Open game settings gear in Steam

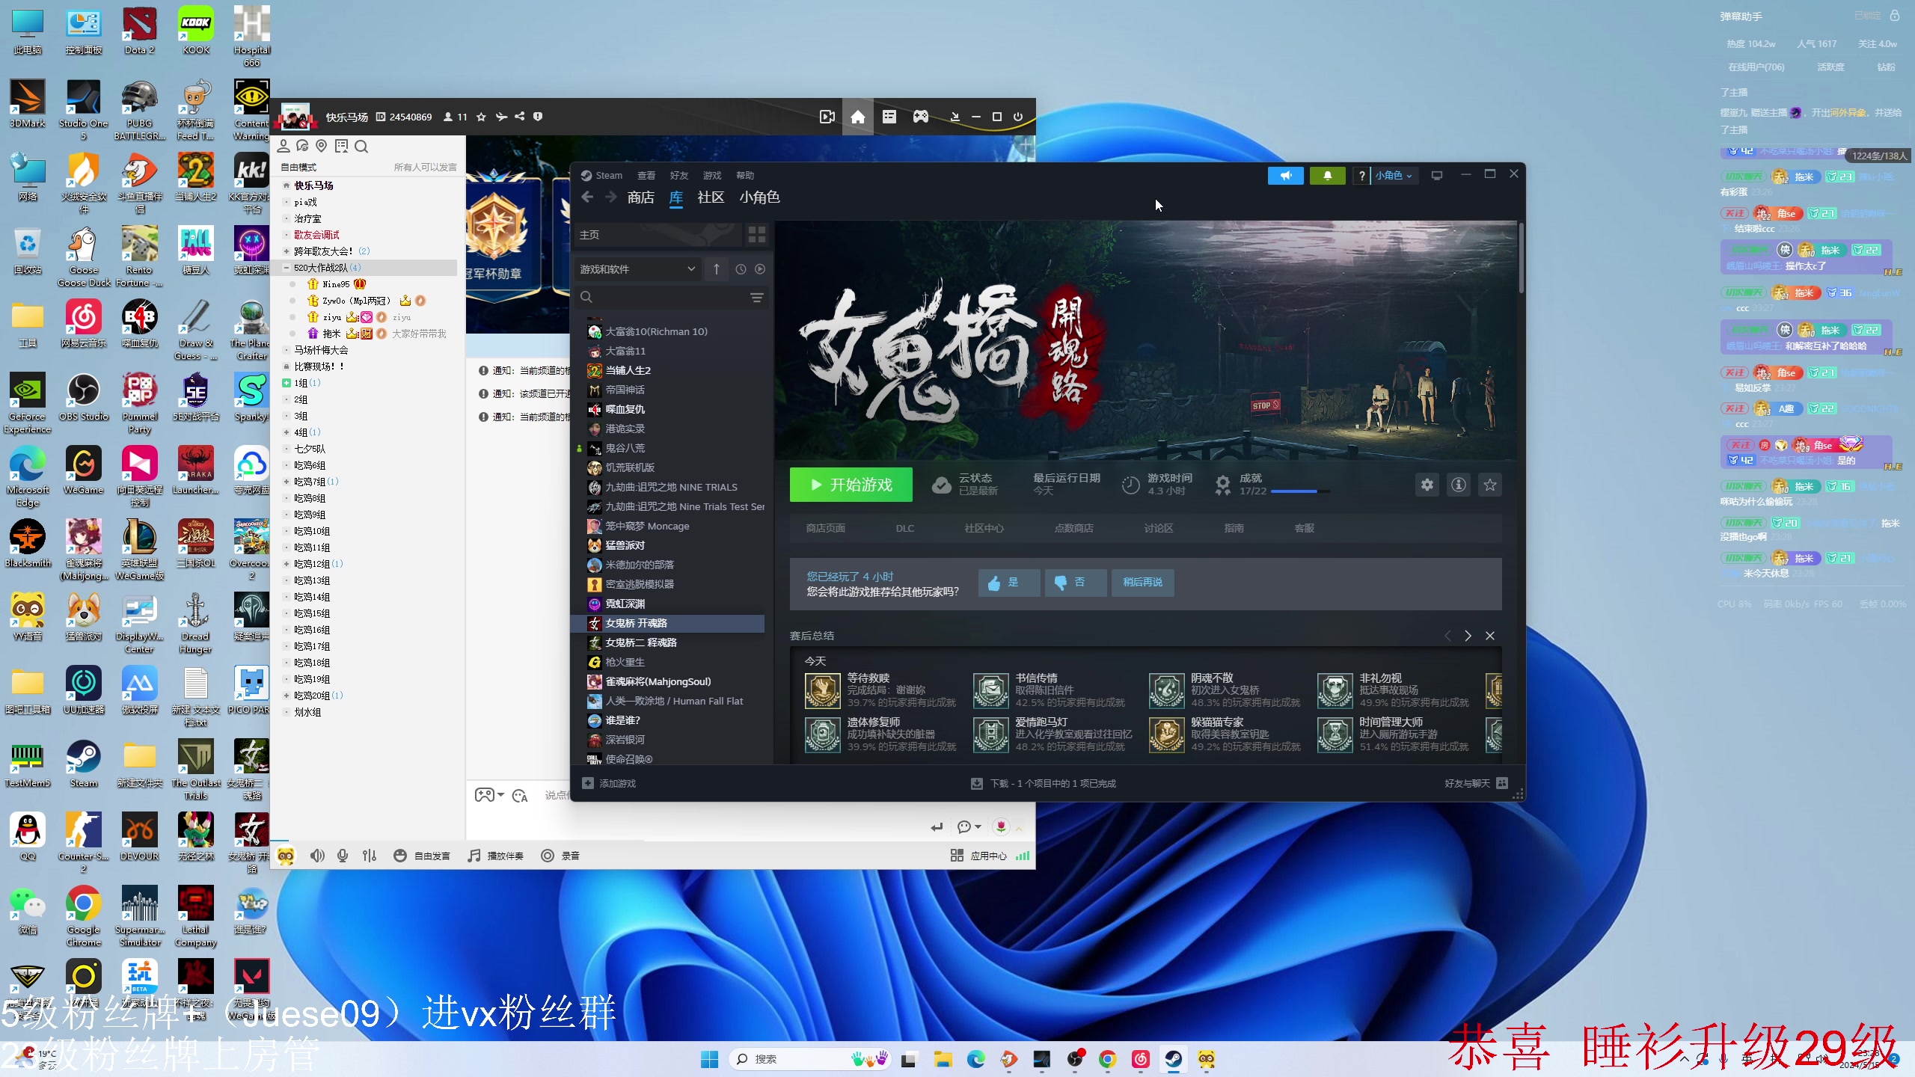1427,485
